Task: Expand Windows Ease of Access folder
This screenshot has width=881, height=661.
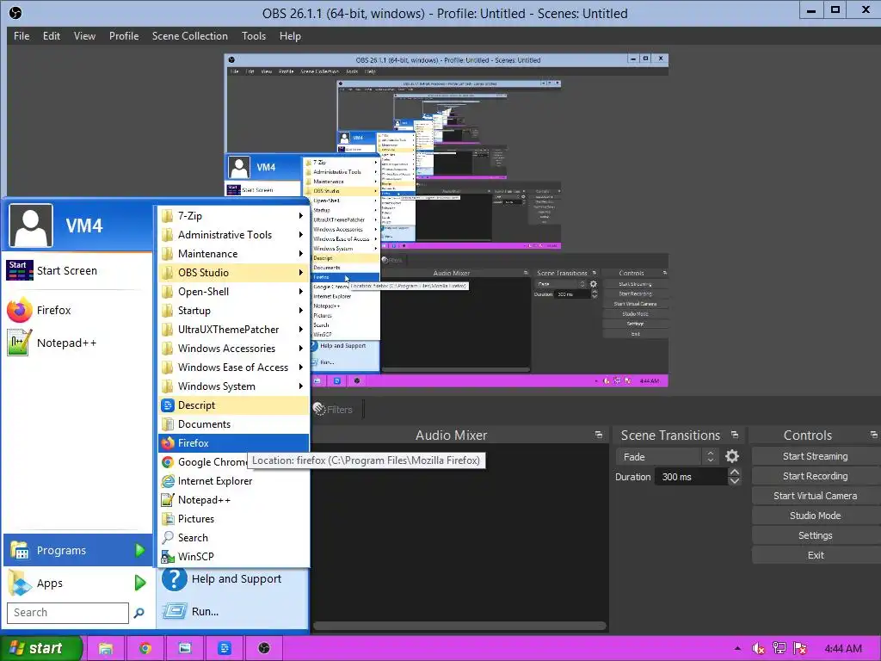Action: [233, 367]
